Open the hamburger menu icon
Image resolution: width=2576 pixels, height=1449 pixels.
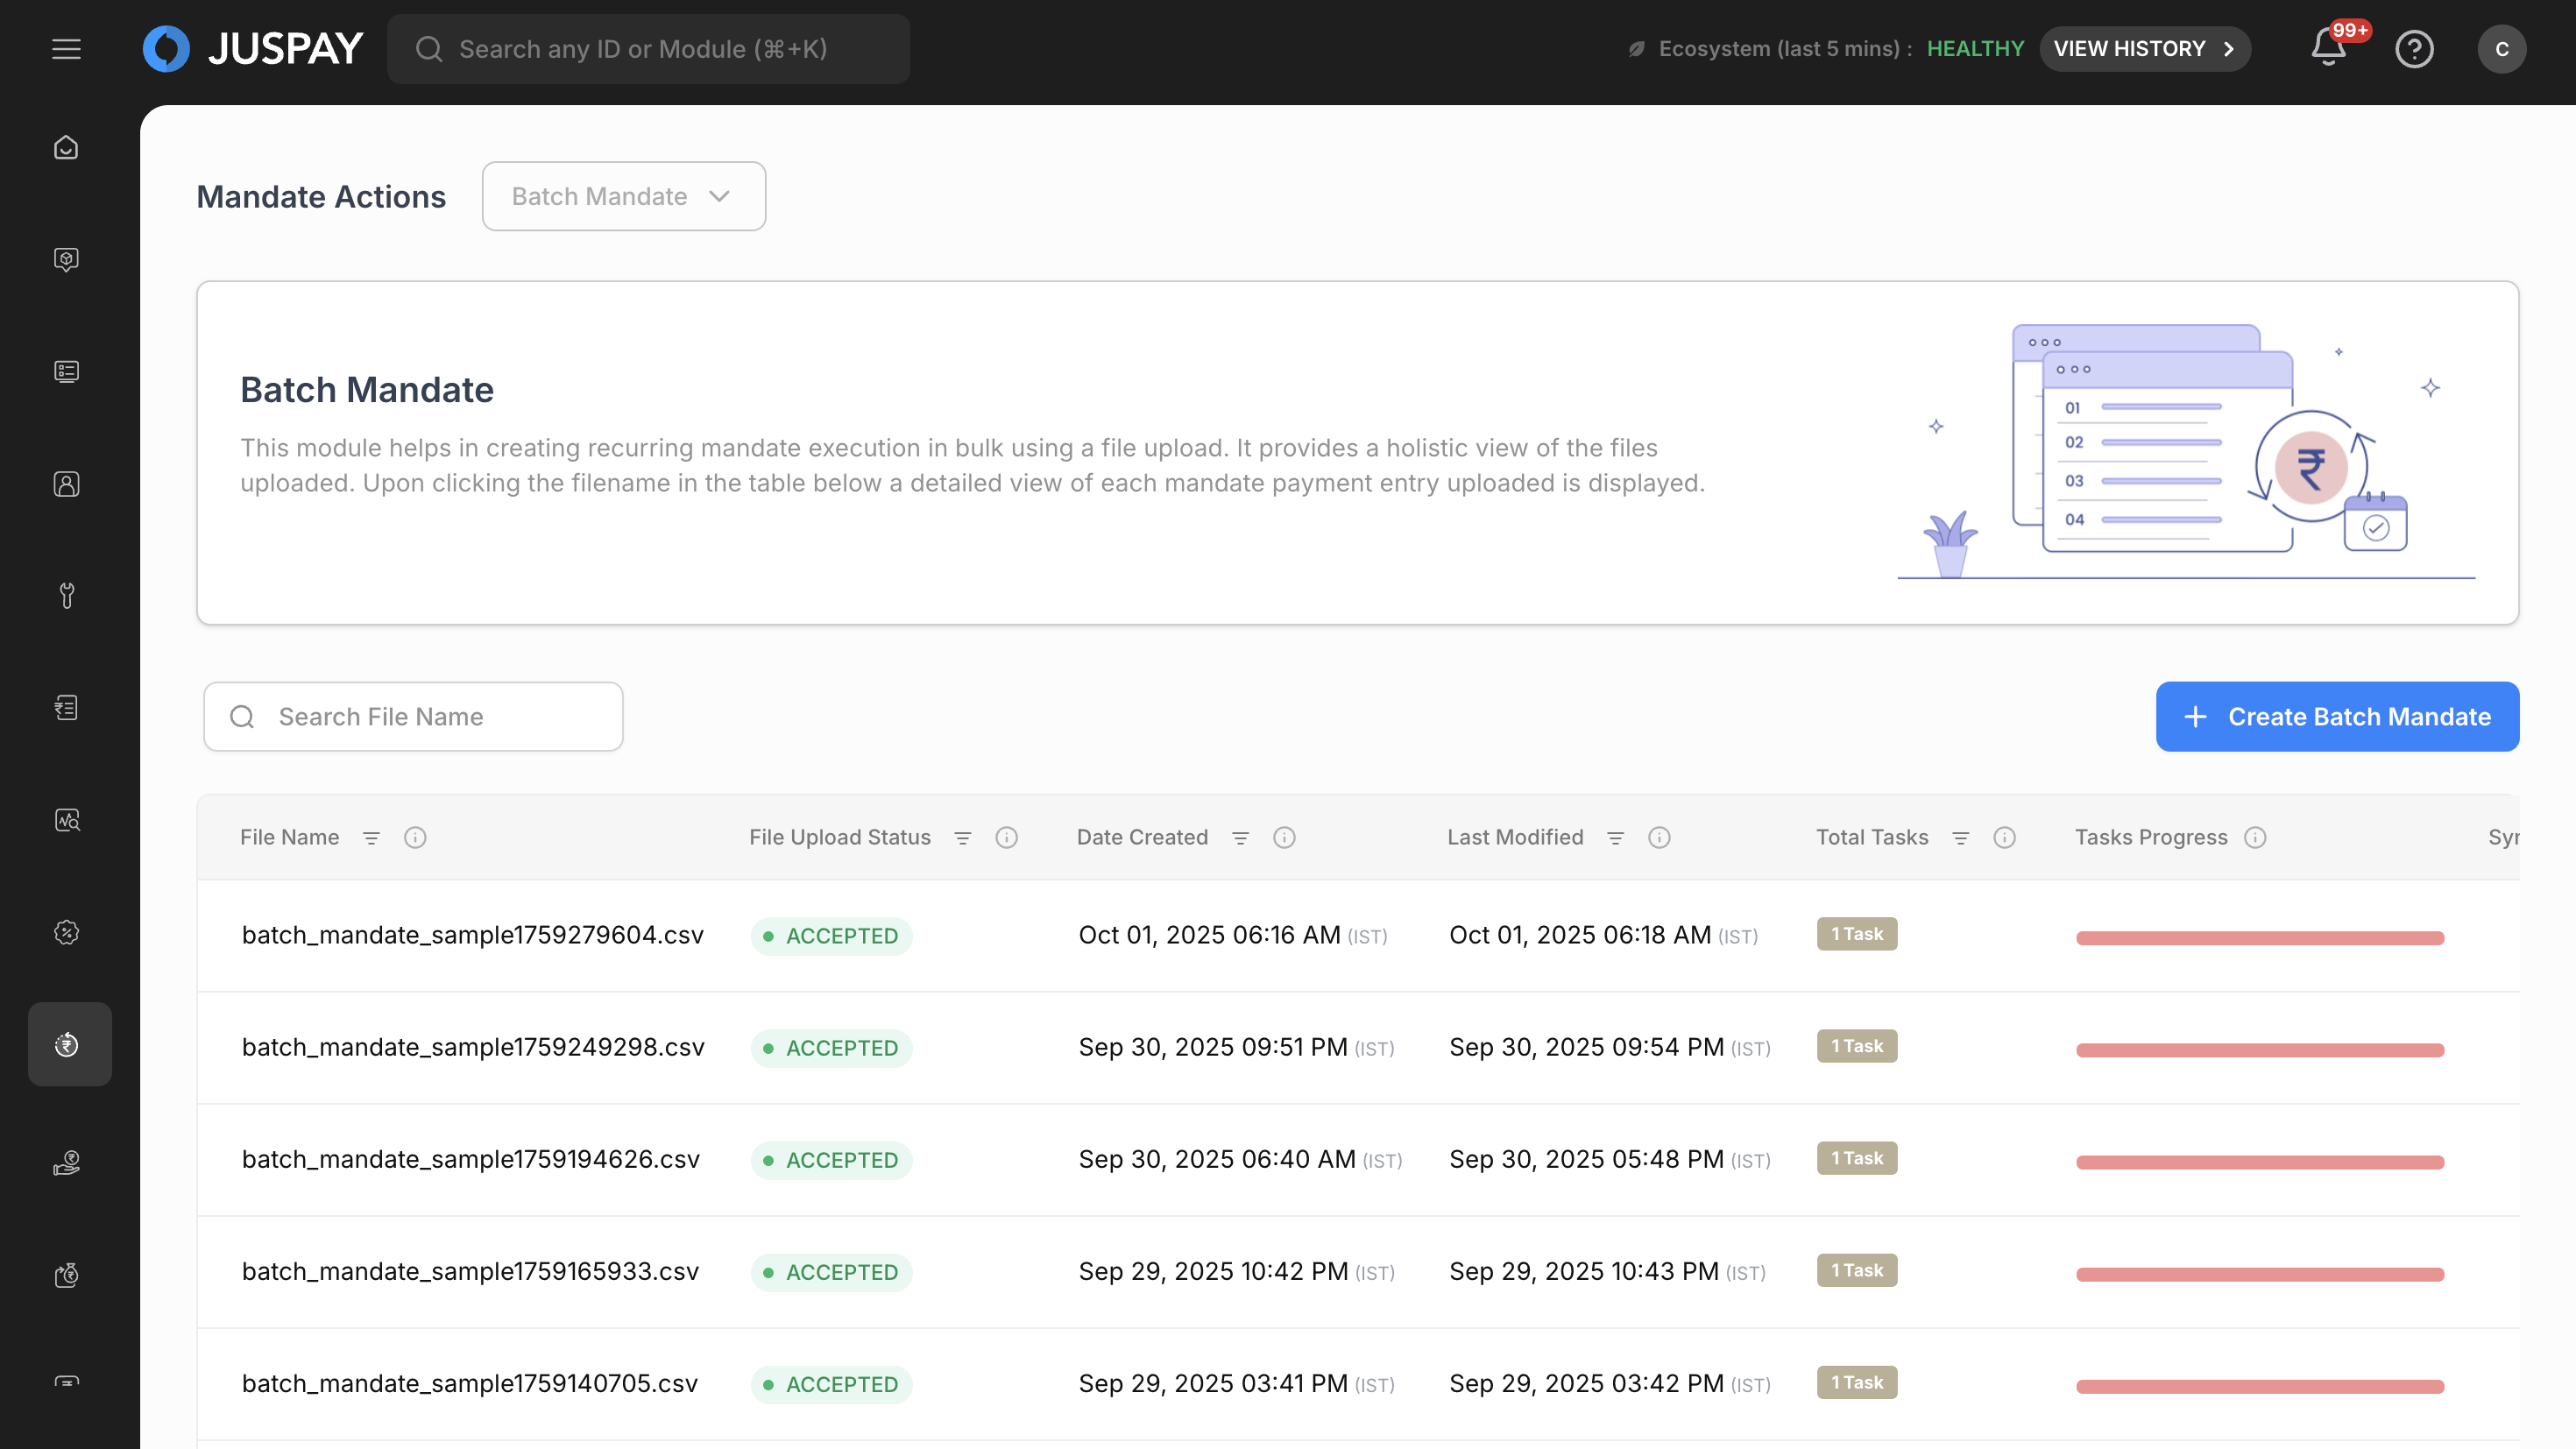(66, 49)
